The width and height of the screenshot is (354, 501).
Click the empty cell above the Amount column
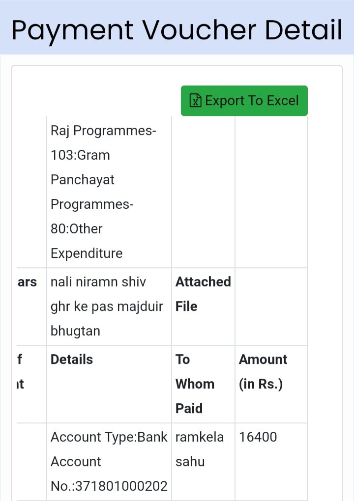pos(271,192)
